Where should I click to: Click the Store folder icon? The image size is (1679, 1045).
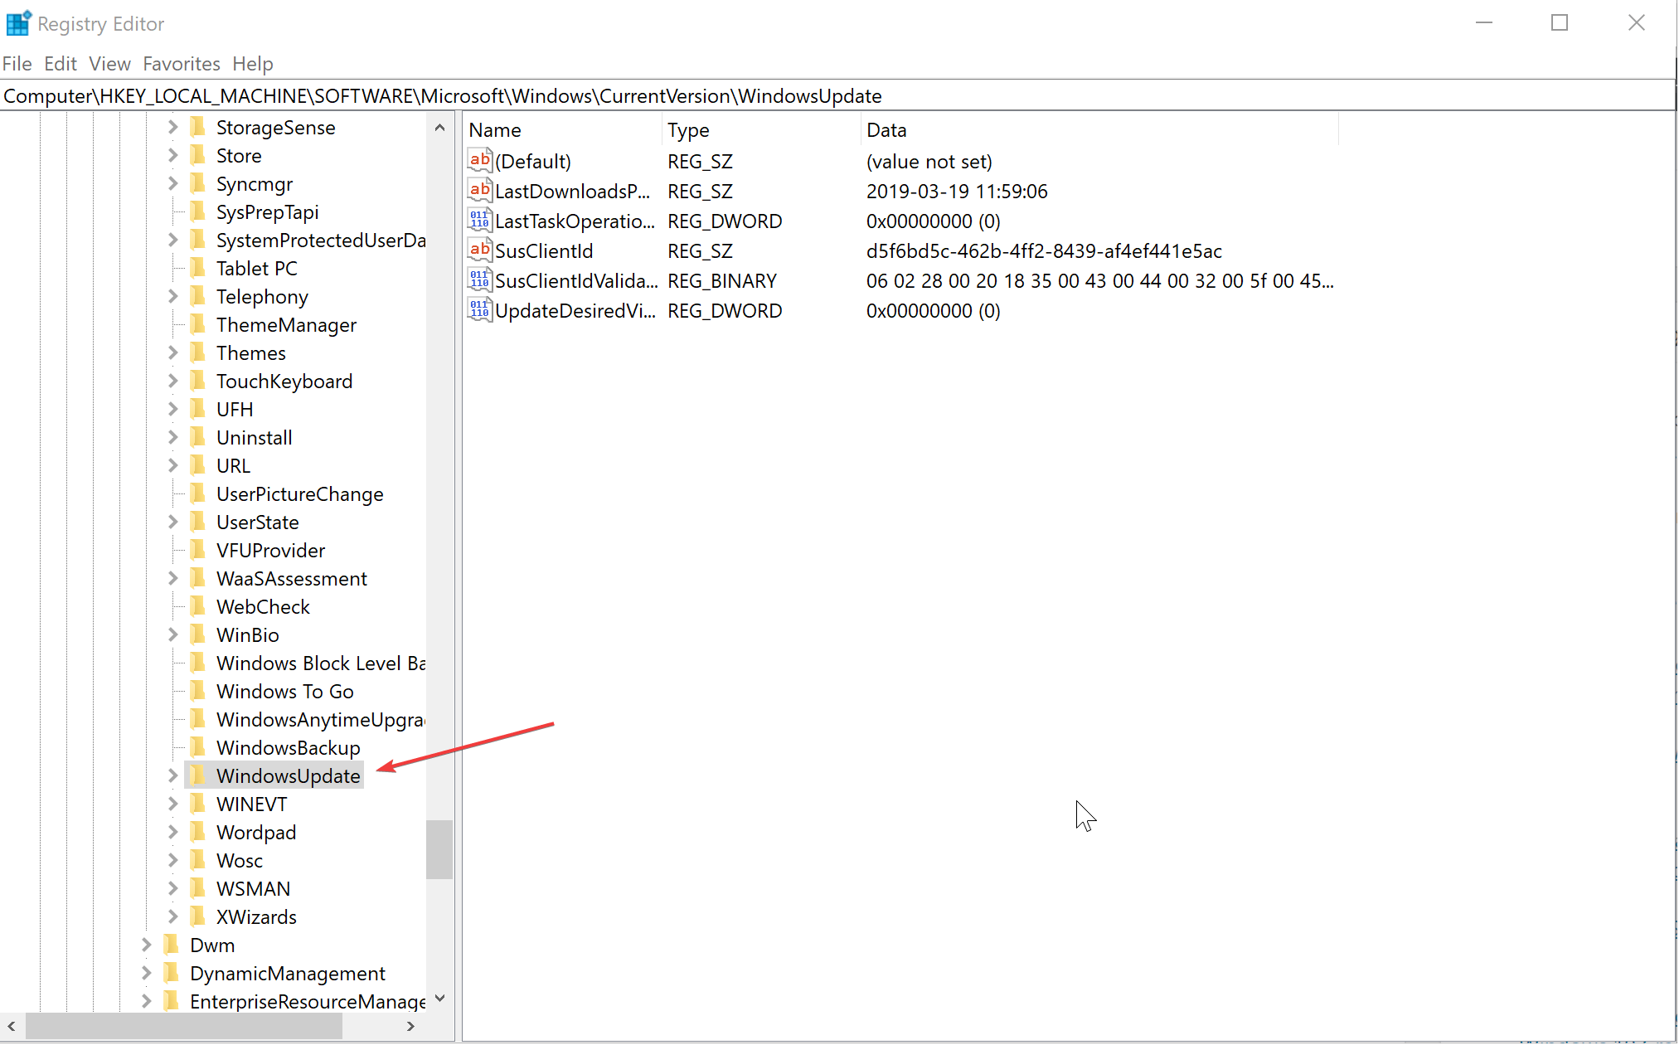(x=198, y=155)
